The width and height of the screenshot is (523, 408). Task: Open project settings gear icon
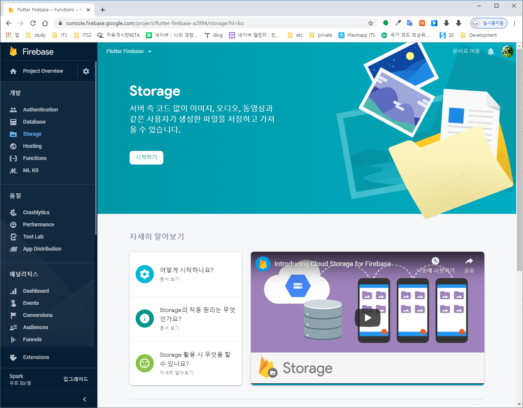click(x=86, y=71)
